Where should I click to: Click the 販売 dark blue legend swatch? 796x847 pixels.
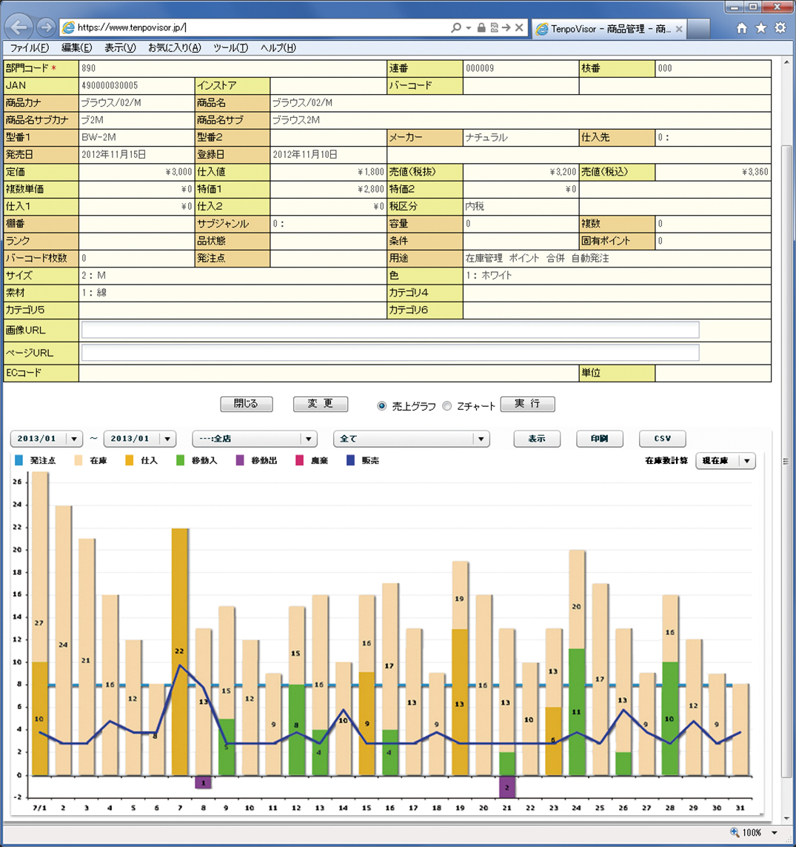click(351, 461)
